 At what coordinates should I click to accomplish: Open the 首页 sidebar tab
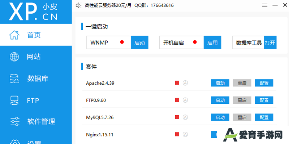pos(36,35)
